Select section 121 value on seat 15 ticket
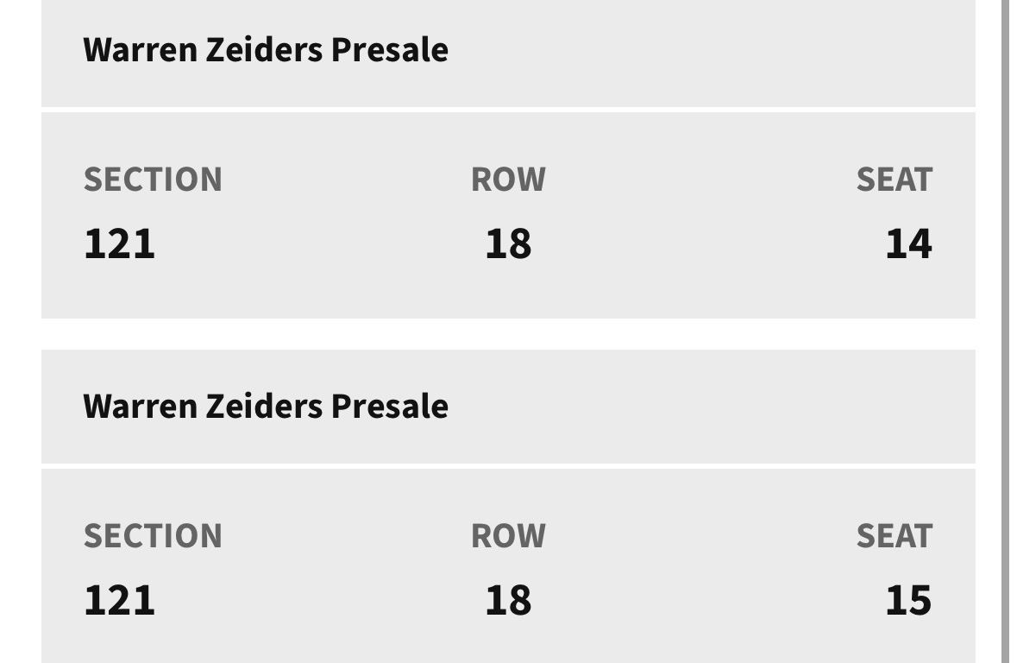Viewport: 1017px width, 663px height. (119, 600)
